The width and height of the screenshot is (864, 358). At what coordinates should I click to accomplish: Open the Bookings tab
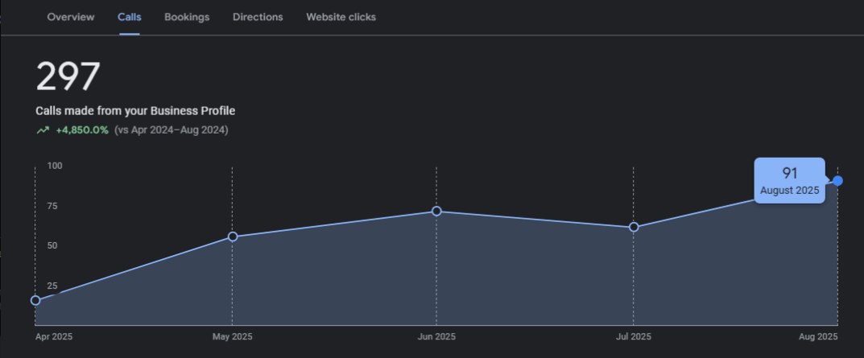[187, 17]
